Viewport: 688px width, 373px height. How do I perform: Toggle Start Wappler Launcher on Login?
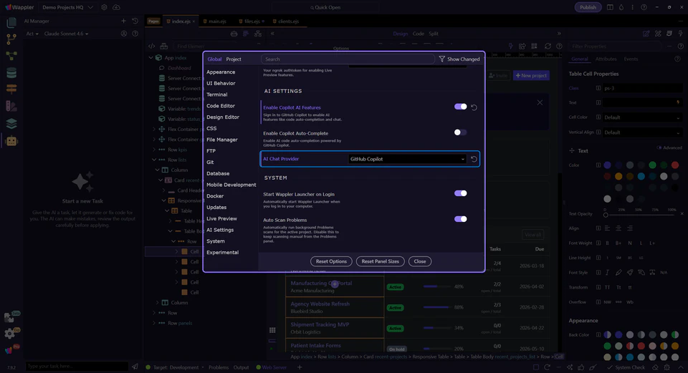tap(460, 193)
